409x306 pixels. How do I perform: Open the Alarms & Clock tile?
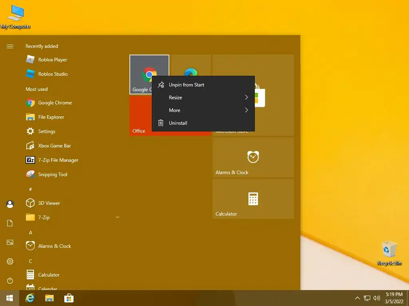253,158
